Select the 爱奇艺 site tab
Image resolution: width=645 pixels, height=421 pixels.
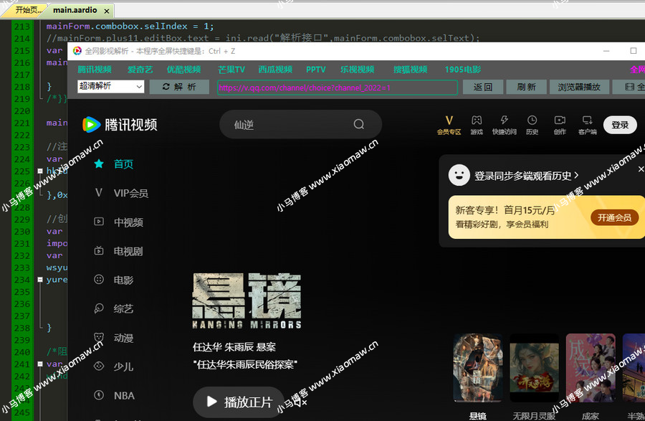click(x=140, y=70)
